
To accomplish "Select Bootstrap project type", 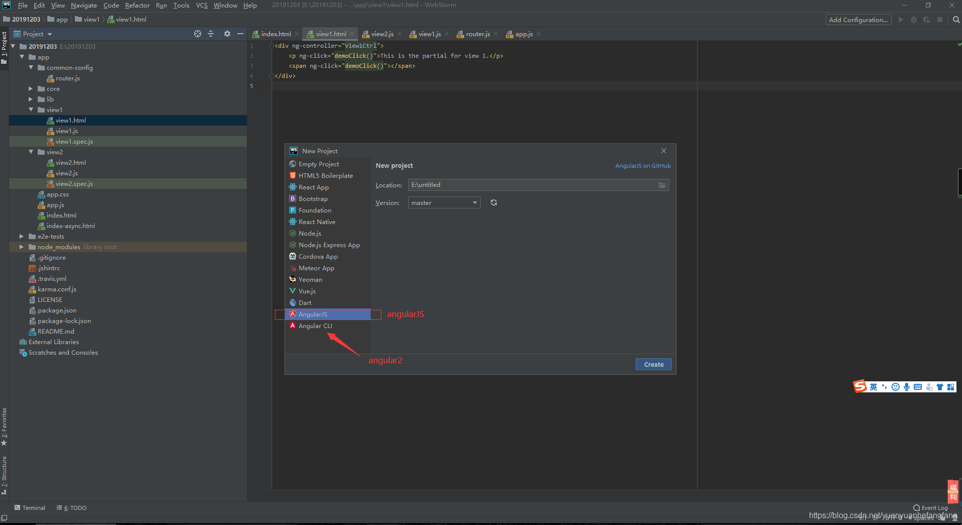I will 327,198.
